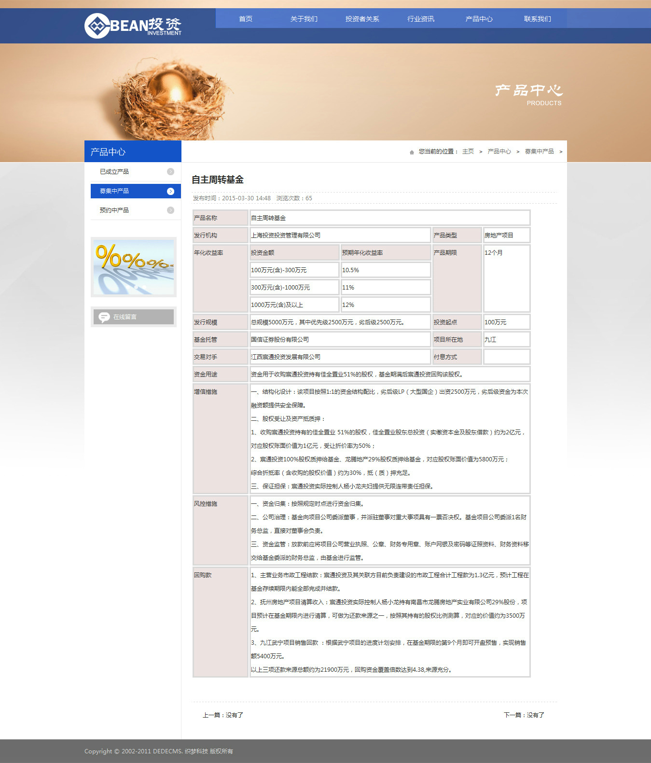Go to 投资者关系 page

click(362, 19)
